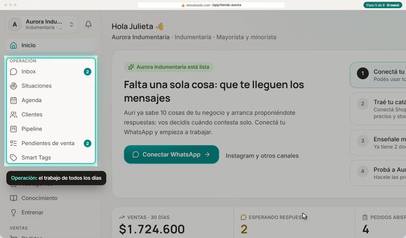The width and height of the screenshot is (406, 238).
Task: Click the '4' value under Pedidos abiertos
Action: (x=366, y=229)
